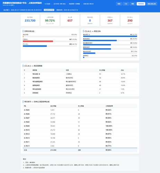The image size is (160, 173).
Task: Select the A-PA10 row label
Action: (27, 130)
